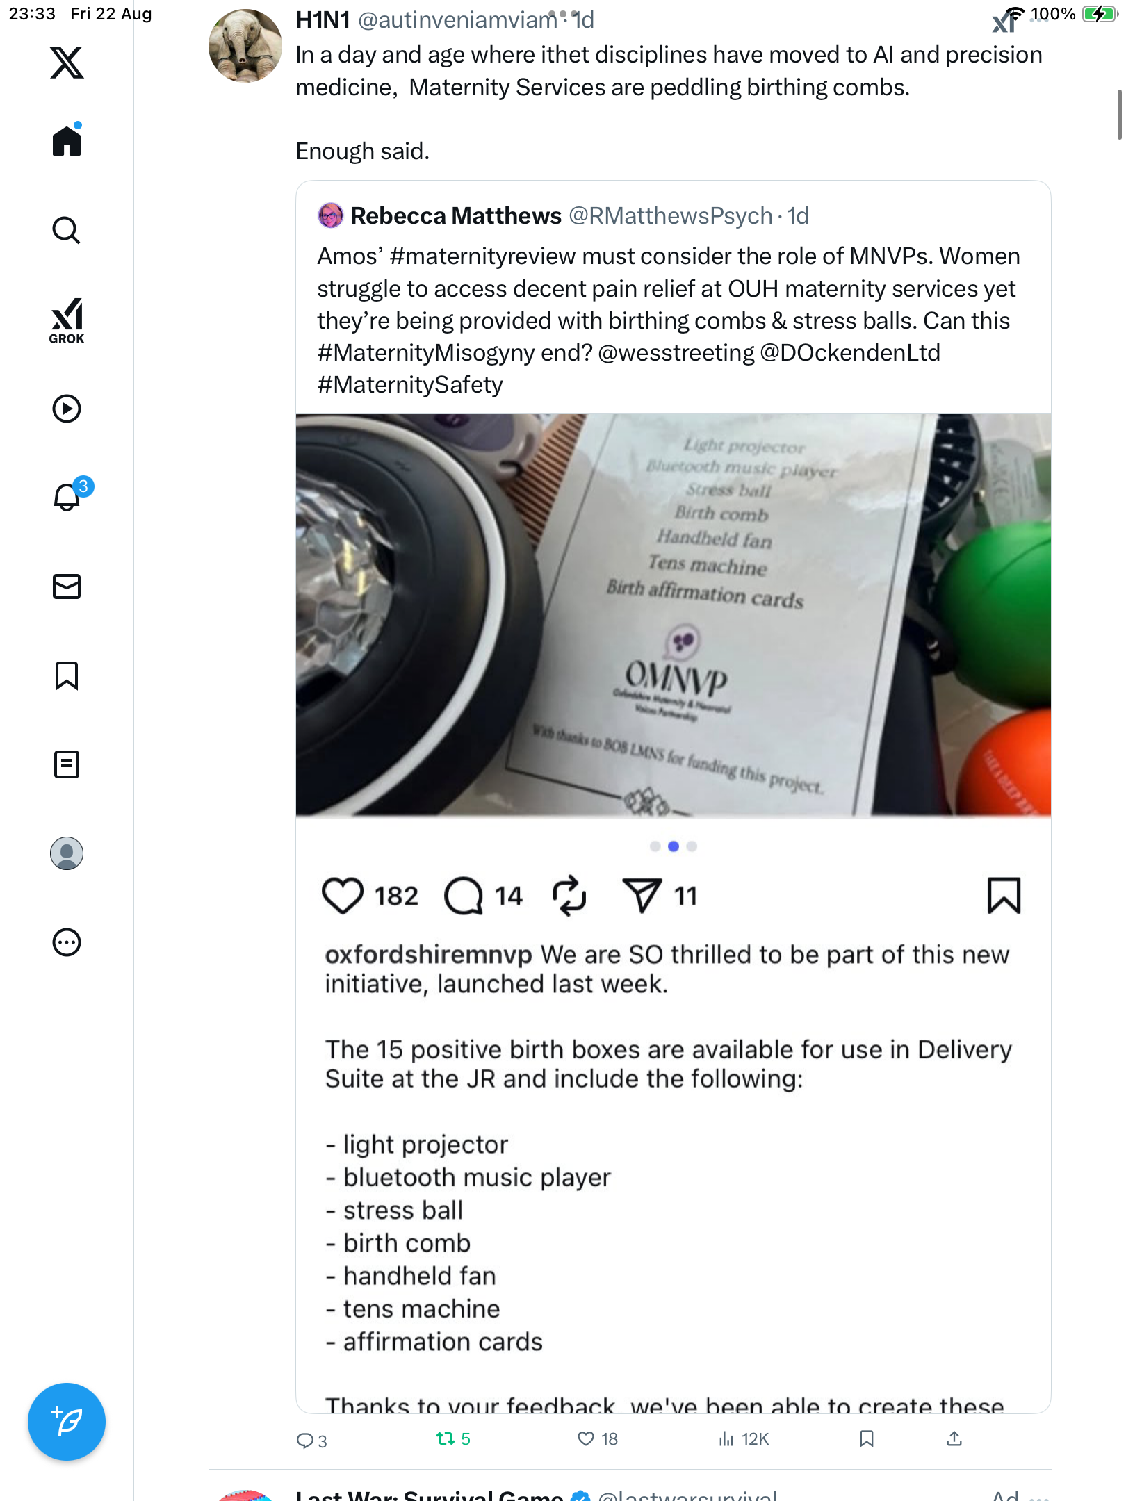Viewport: 1126px width, 1501px height.
Task: Open the video tab icon
Action: pyautogui.click(x=67, y=409)
